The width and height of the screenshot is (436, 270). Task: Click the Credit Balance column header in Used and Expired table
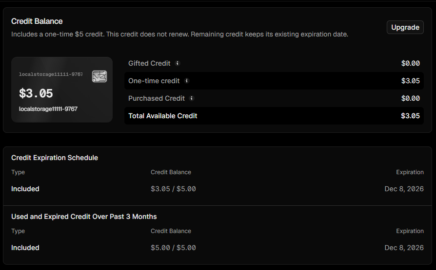(171, 231)
